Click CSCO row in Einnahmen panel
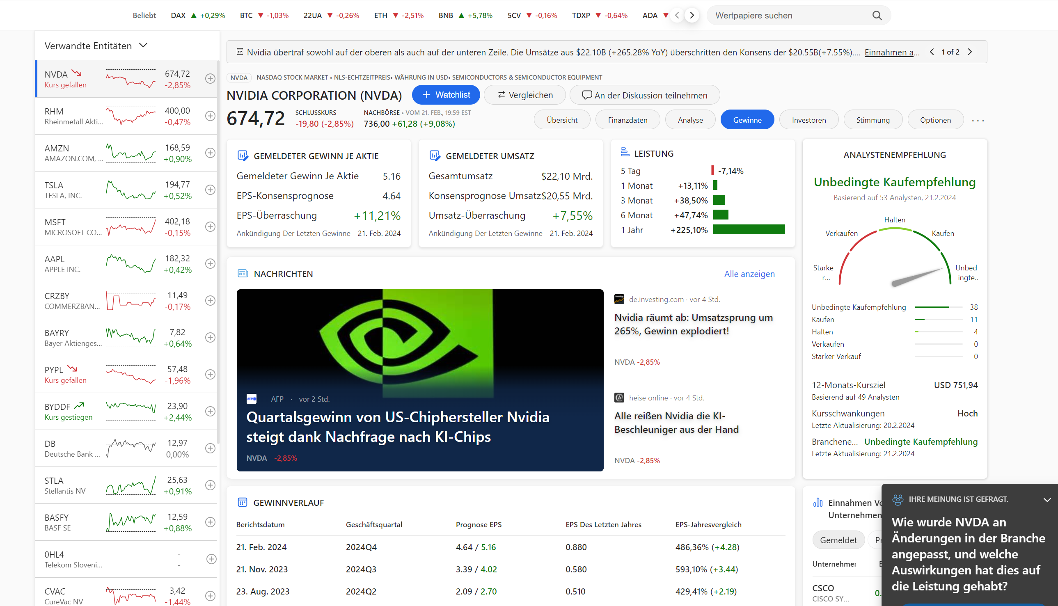 [x=847, y=593]
